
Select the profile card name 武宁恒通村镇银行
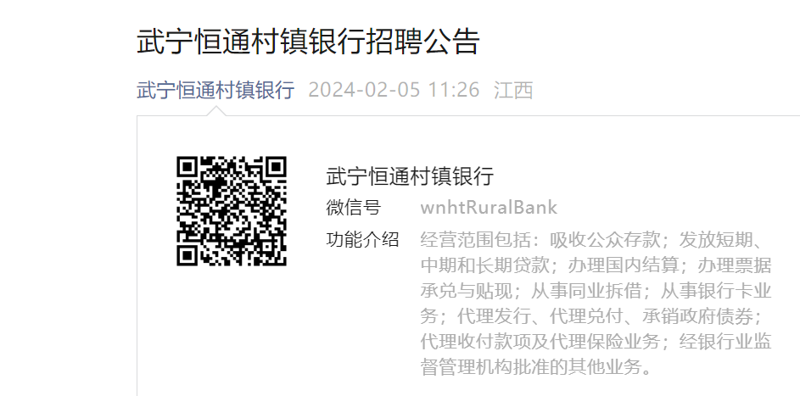pos(410,176)
